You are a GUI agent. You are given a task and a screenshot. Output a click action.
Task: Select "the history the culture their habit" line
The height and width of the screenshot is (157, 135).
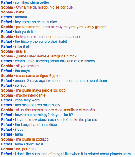coord(41,42)
